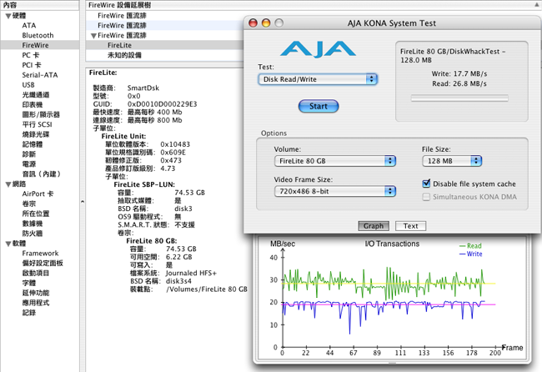Click the Write: 17.7 MB/s result

coord(459,73)
